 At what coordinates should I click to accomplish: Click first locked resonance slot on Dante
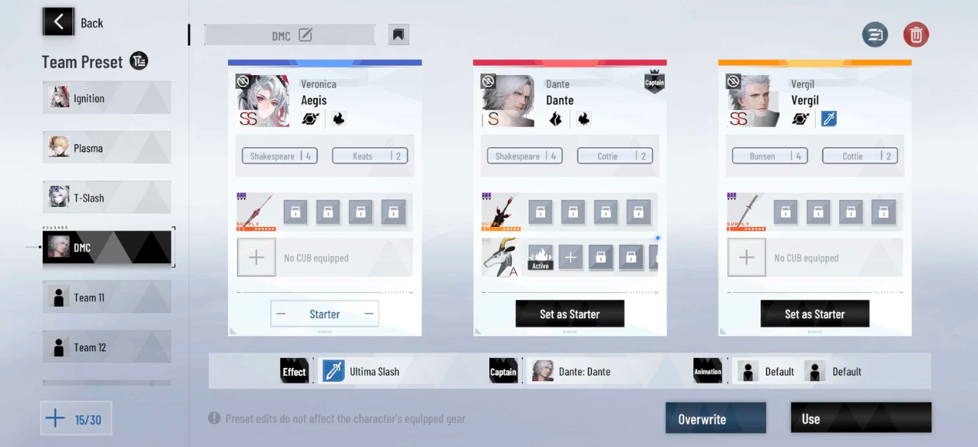click(x=541, y=211)
